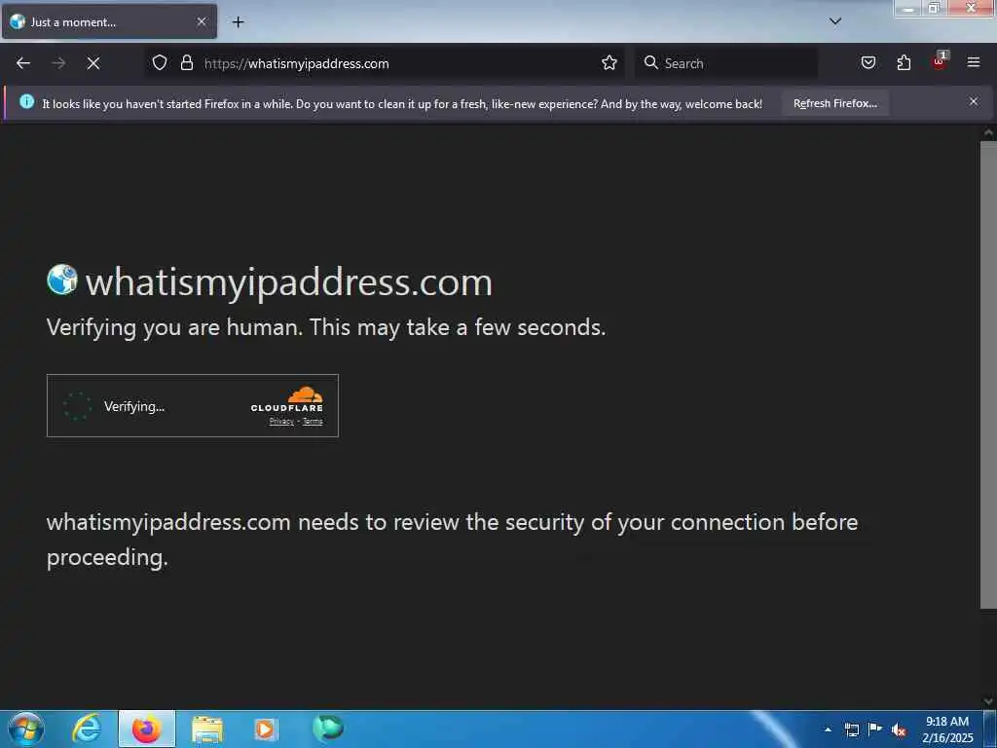
Task: Stop loading the current page
Action: (x=93, y=63)
